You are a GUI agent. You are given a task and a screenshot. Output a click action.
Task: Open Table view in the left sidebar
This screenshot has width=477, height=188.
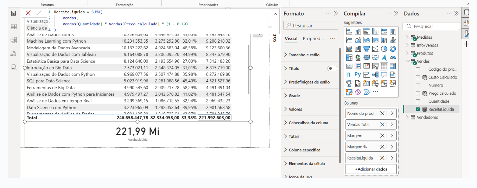point(14,27)
